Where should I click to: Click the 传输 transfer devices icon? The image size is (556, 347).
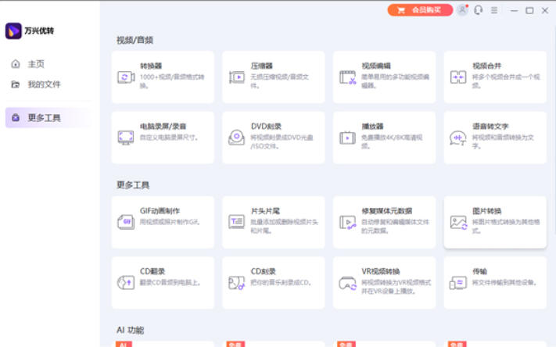458,283
